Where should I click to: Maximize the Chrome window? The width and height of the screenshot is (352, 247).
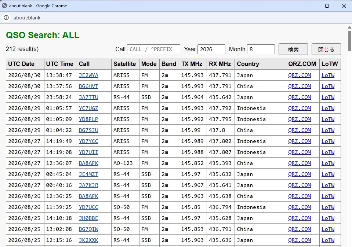pyautogui.click(x=327, y=6)
